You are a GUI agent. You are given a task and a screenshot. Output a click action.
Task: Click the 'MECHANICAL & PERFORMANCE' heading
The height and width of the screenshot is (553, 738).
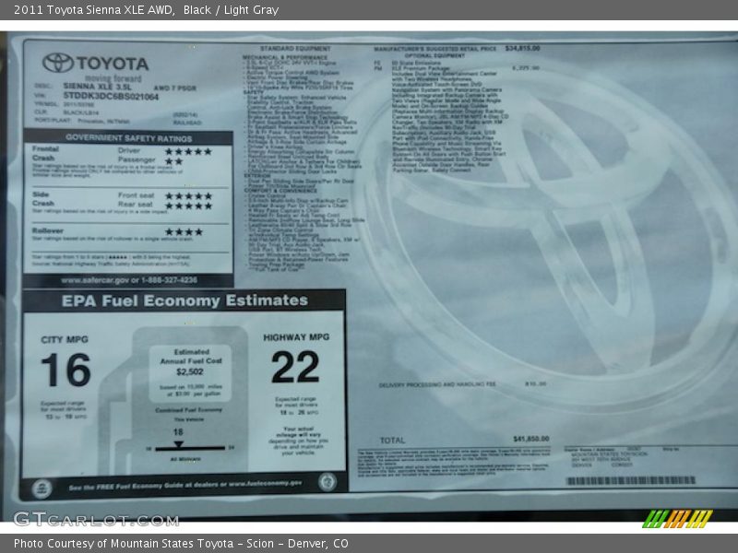click(285, 57)
